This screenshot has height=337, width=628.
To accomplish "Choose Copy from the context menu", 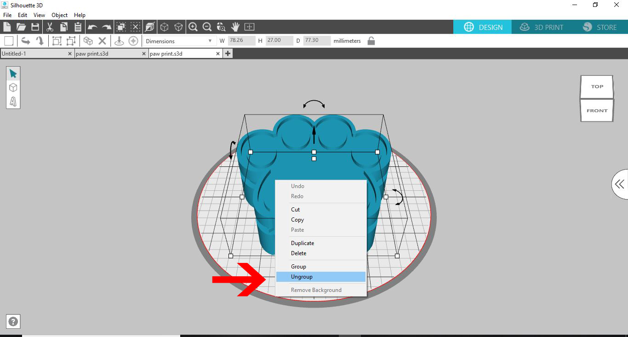I will (x=320, y=220).
